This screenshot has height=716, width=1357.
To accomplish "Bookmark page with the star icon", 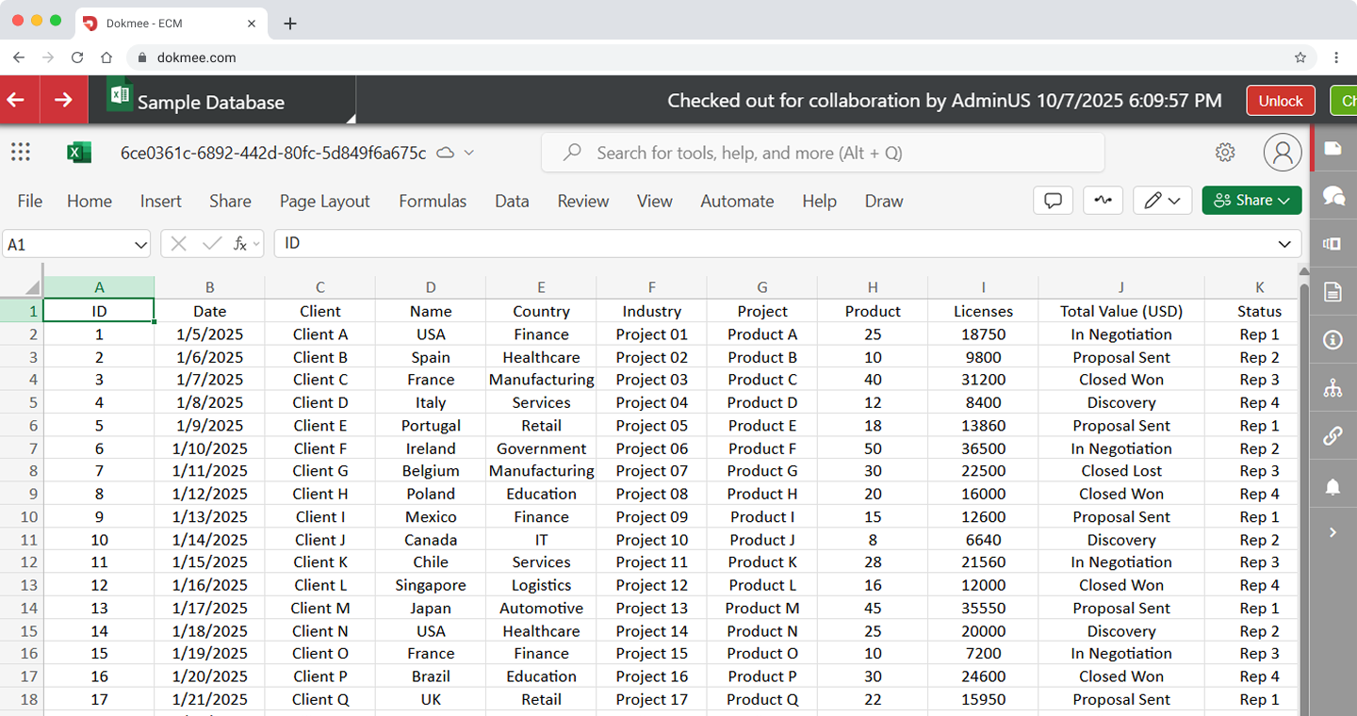I will click(x=1300, y=57).
